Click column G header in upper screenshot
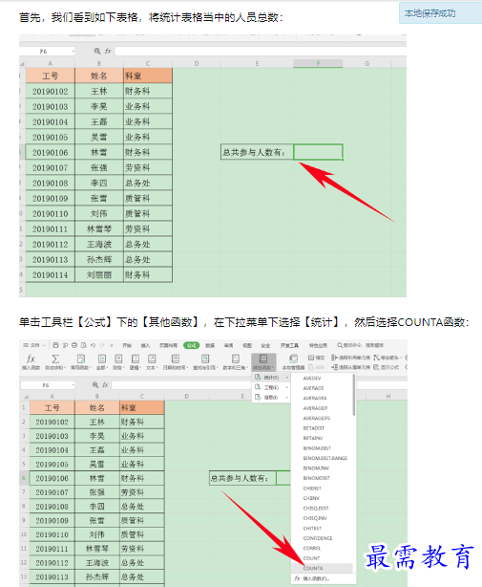 pyautogui.click(x=367, y=64)
